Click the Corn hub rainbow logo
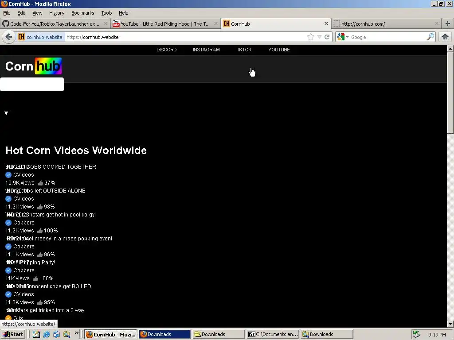This screenshot has height=340, width=454. [x=34, y=66]
